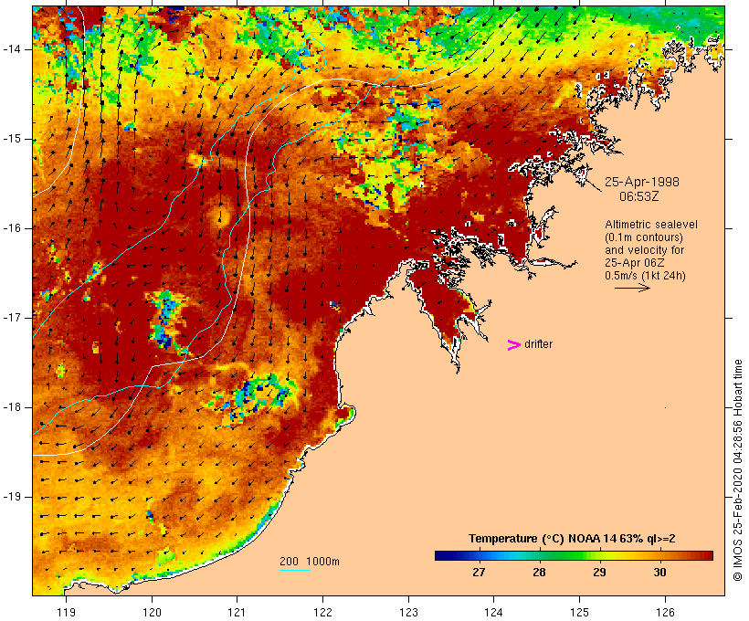Screen dimensions: 749x621
Task: Click the 121 longitude axis label
Action: click(x=237, y=612)
